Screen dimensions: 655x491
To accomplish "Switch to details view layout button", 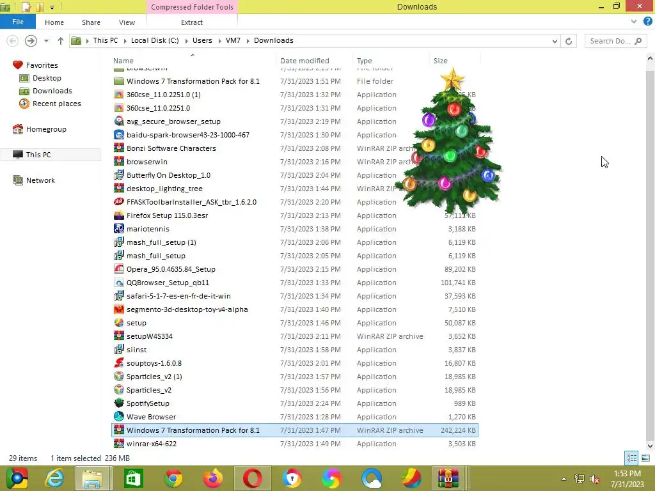I will 631,458.
